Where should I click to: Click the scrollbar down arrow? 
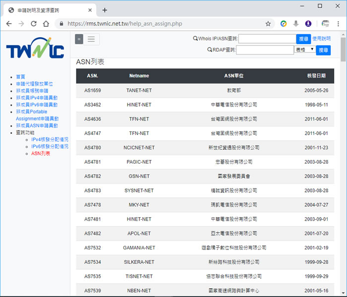343,293
